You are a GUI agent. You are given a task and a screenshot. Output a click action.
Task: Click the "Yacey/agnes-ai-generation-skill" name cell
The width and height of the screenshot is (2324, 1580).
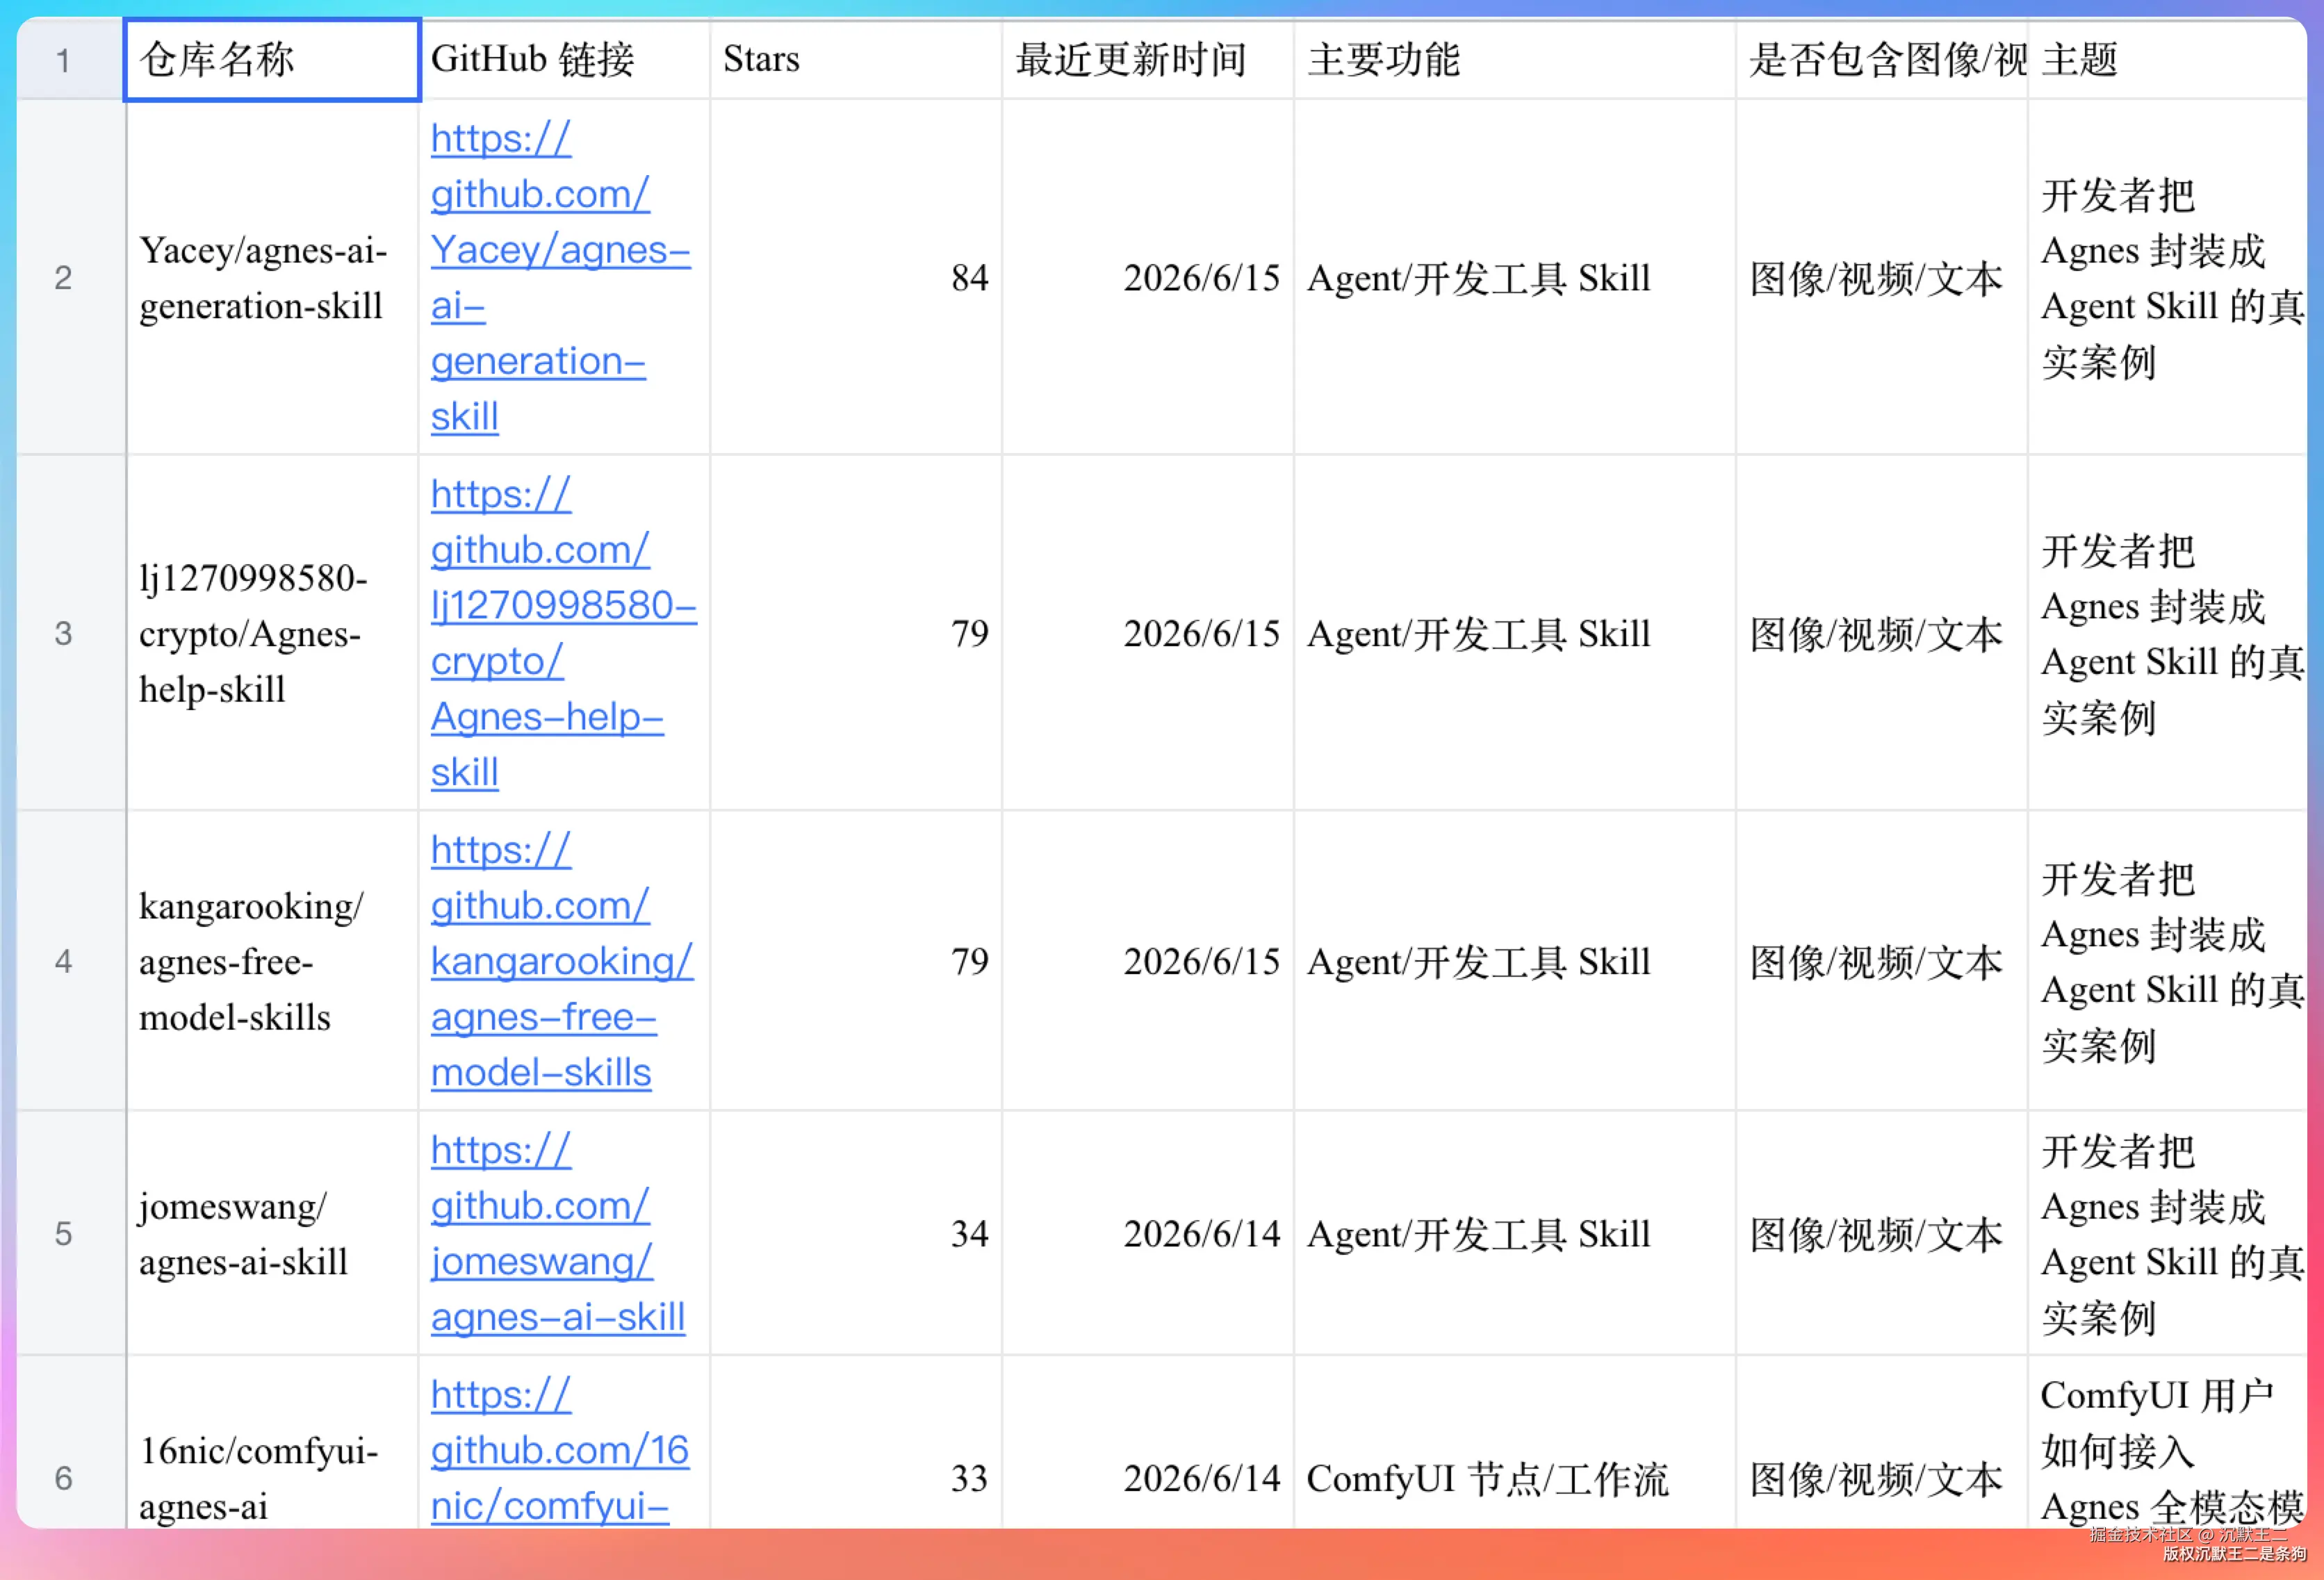point(272,277)
